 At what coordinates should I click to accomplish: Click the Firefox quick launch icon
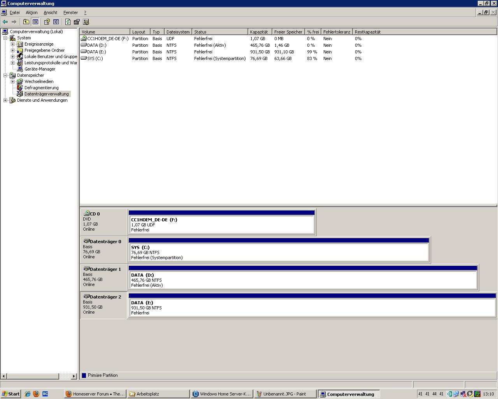tap(36, 394)
